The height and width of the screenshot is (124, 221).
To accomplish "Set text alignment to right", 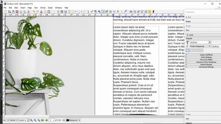I will coord(194,50).
